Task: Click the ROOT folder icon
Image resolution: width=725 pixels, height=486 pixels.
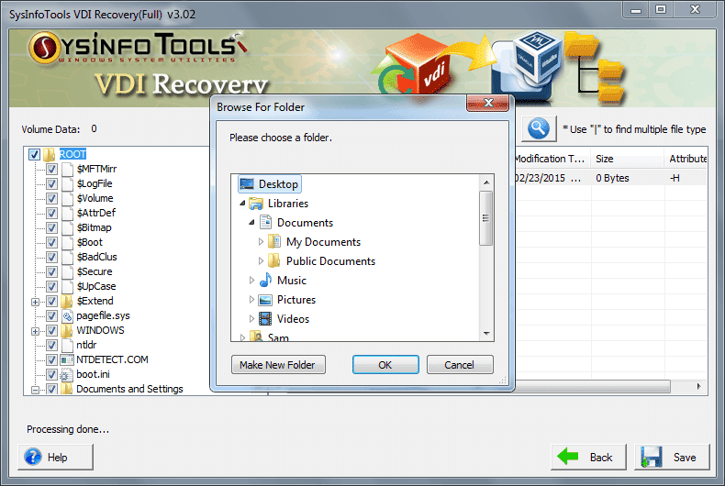Action: click(50, 154)
